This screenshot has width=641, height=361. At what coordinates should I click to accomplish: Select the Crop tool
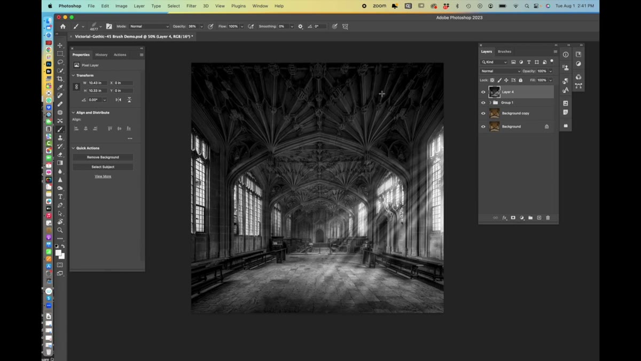60,79
